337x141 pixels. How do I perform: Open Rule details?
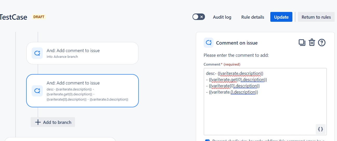click(253, 17)
